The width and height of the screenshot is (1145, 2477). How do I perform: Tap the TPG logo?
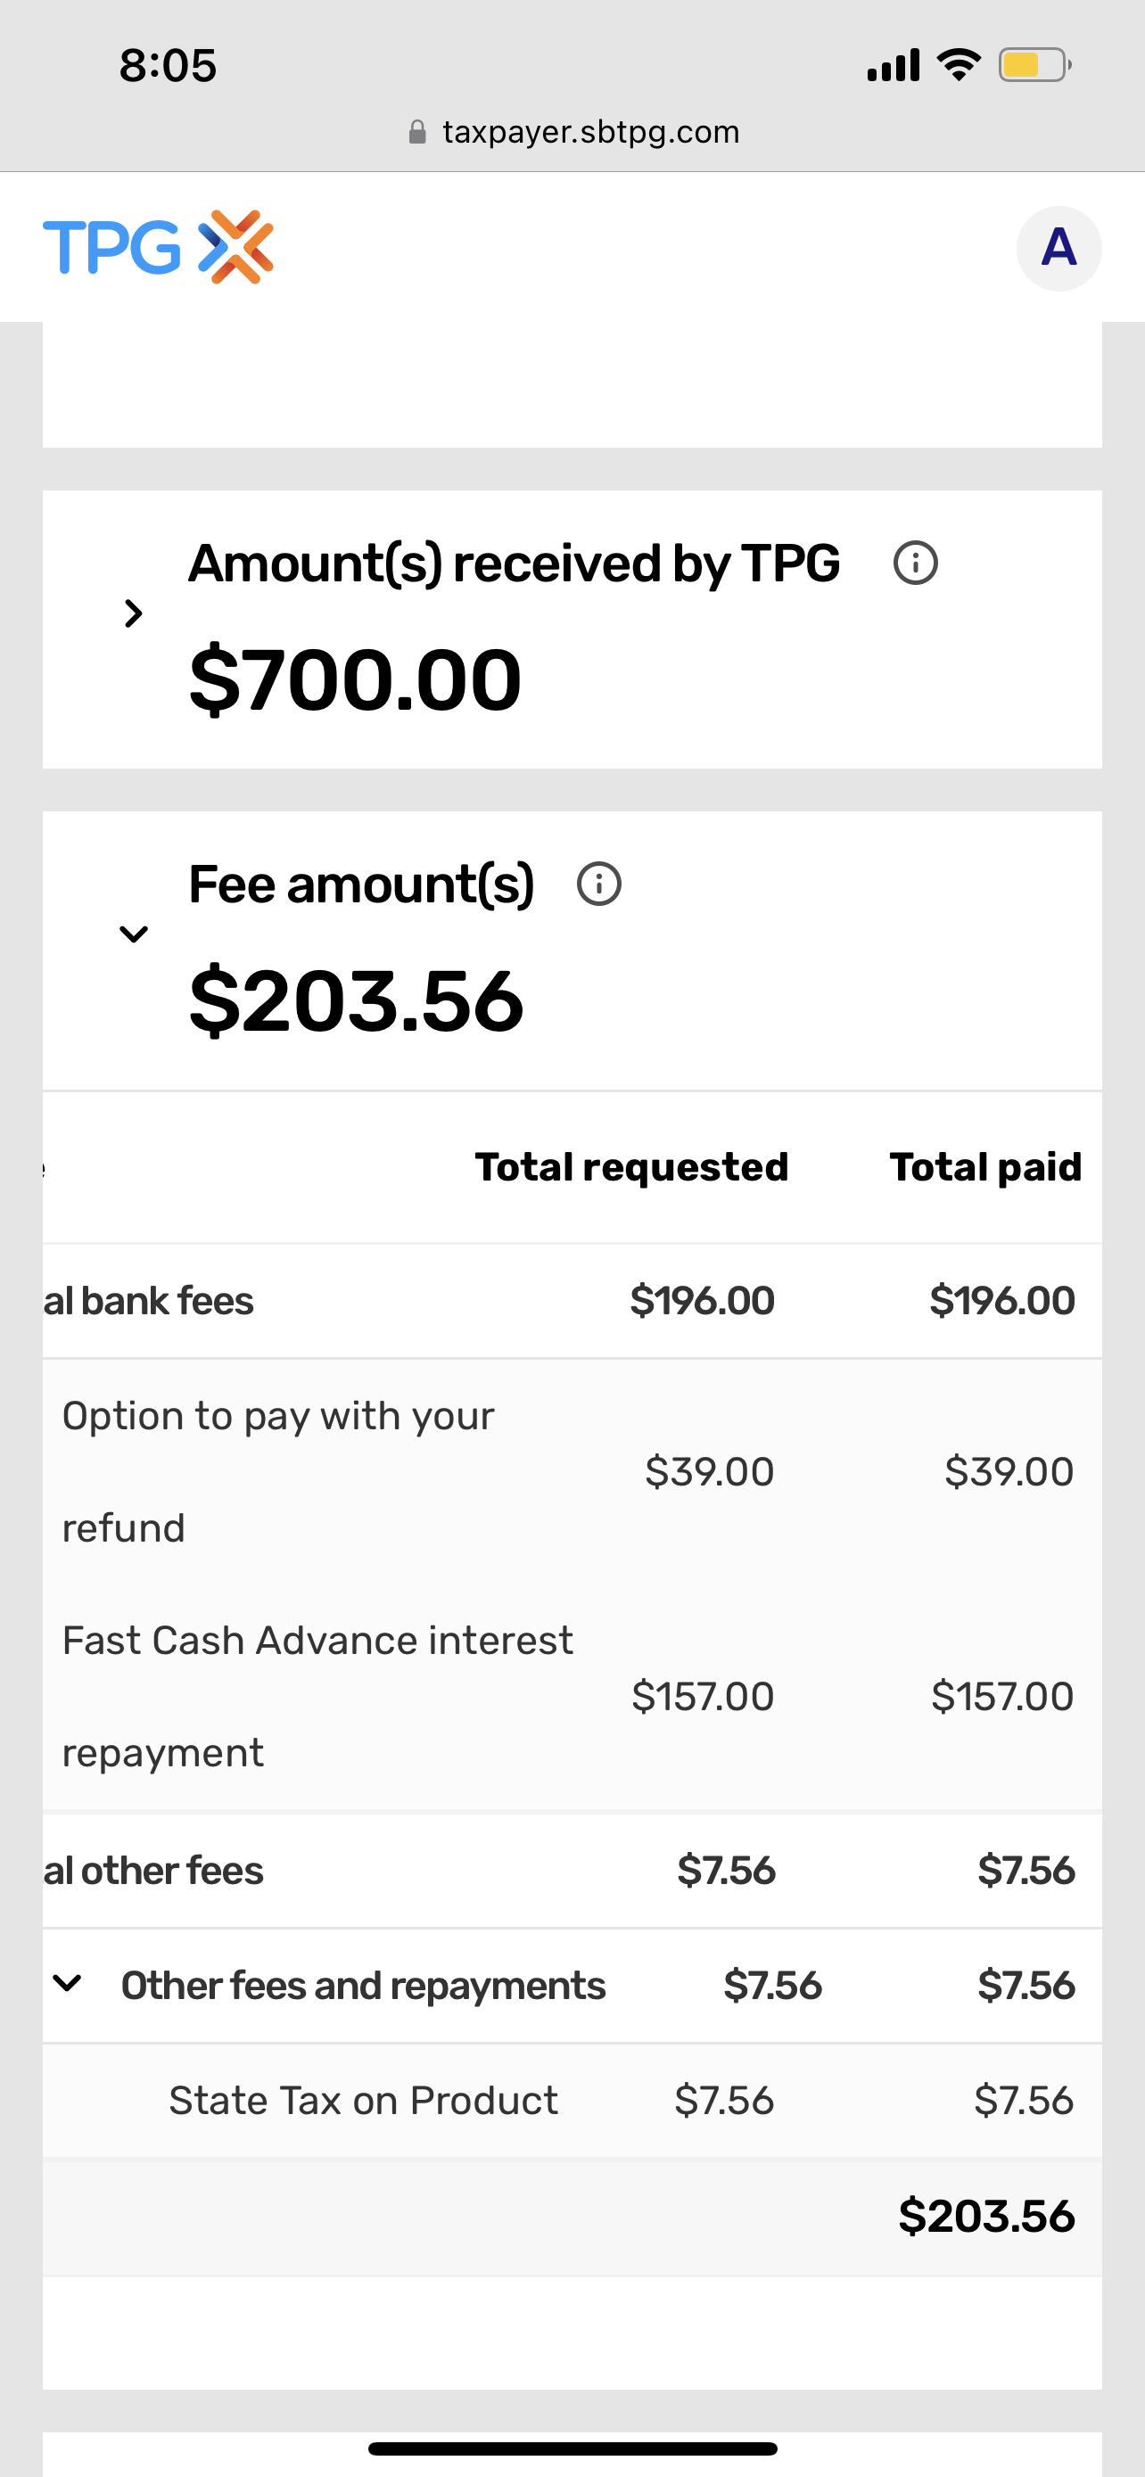coord(159,247)
